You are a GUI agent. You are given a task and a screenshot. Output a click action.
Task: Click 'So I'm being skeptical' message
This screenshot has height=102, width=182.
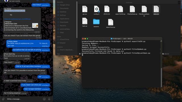click(x=15, y=93)
